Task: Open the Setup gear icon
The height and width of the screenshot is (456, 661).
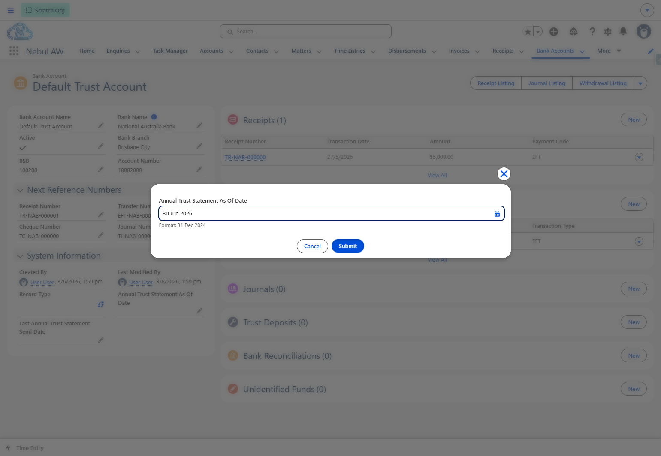Action: 608,31
